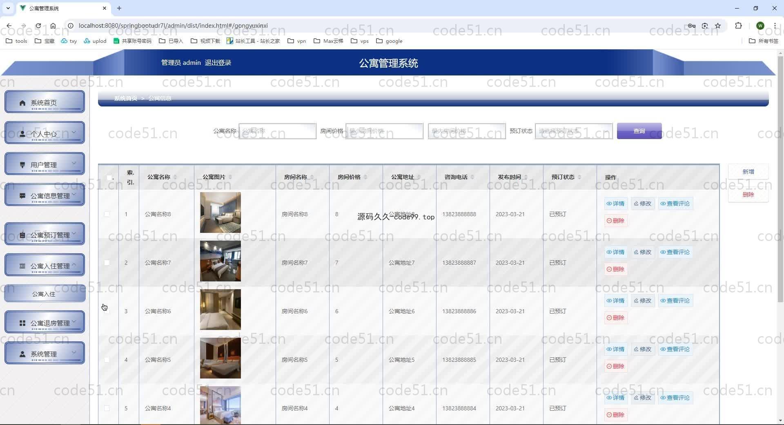The image size is (784, 425).
Task: Click the 查询 search button
Action: pyautogui.click(x=639, y=131)
